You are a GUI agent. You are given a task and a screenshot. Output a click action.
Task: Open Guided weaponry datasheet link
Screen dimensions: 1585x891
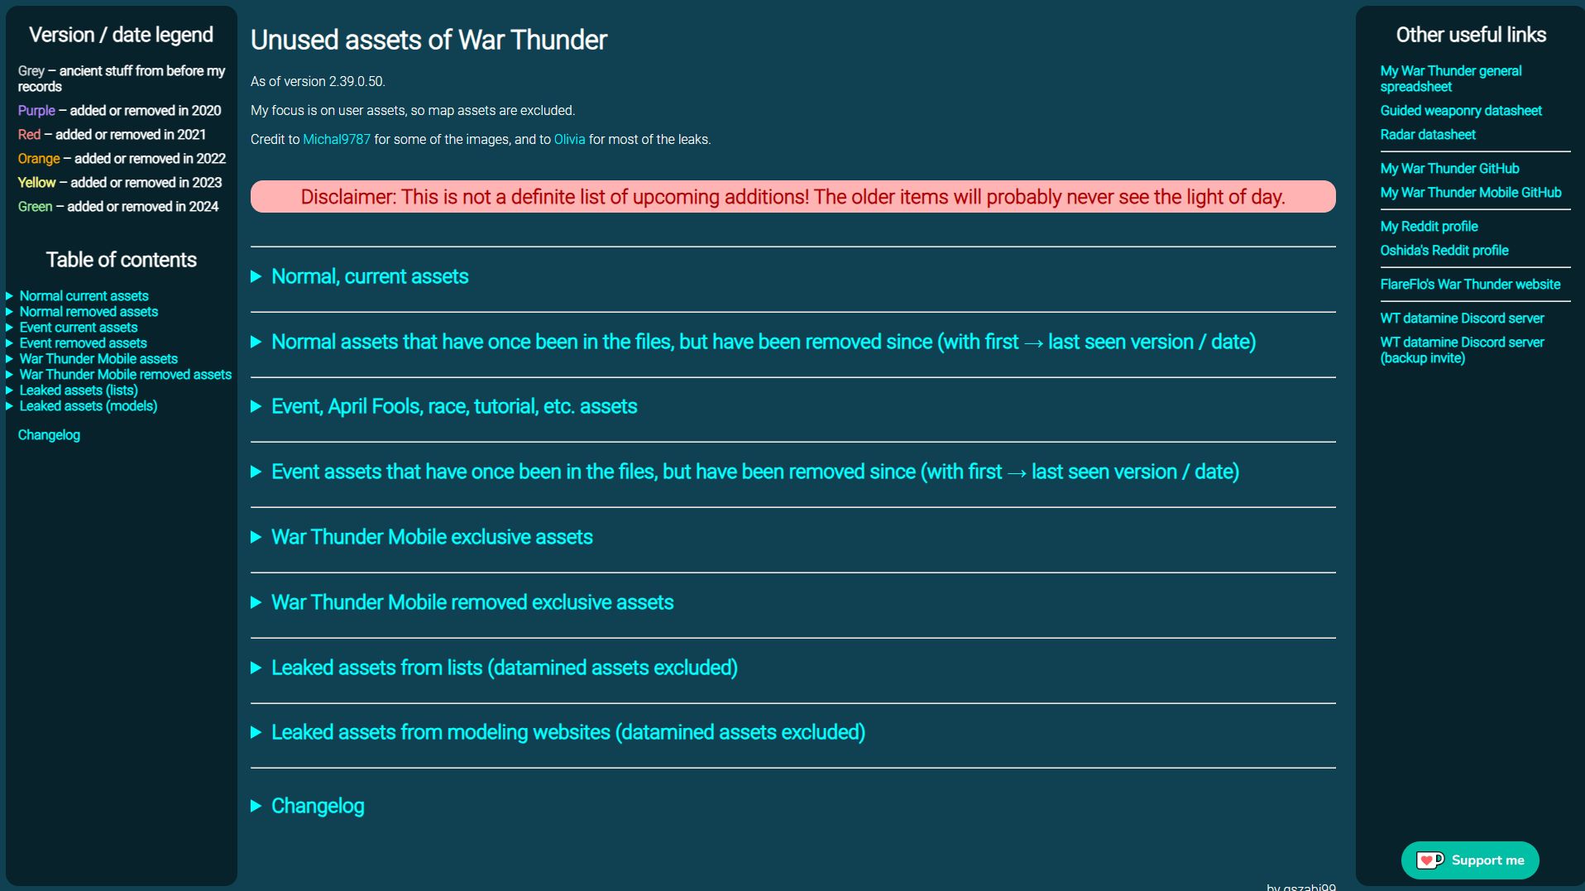pyautogui.click(x=1461, y=111)
